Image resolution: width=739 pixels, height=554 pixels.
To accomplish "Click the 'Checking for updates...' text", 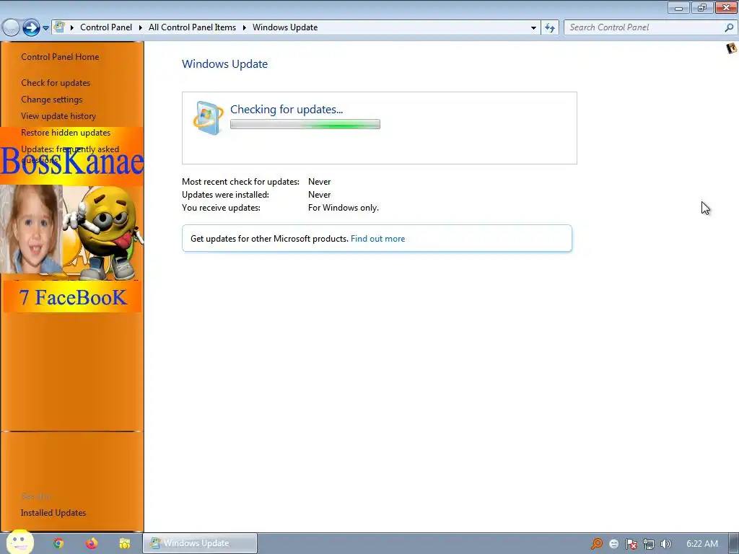I will (287, 110).
